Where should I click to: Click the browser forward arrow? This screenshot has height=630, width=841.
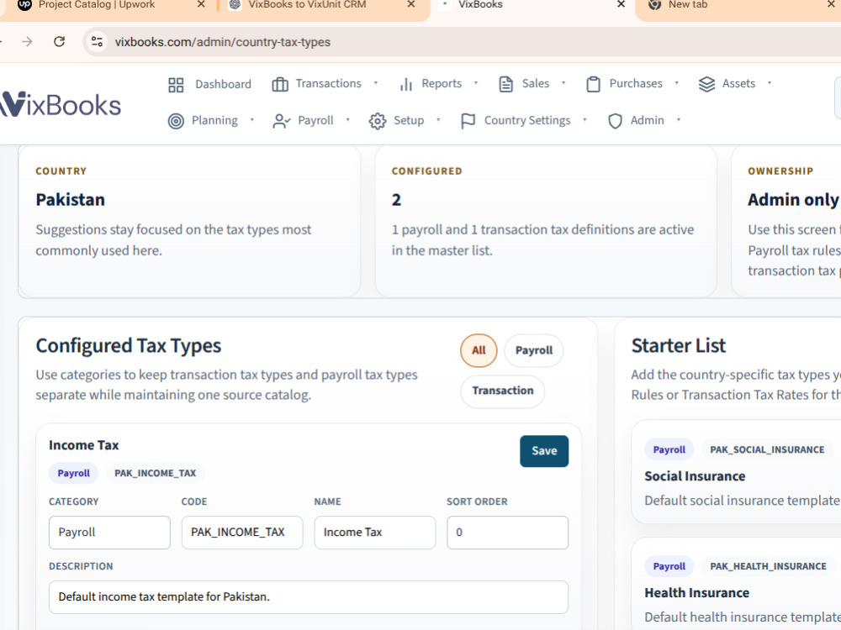pyautogui.click(x=27, y=41)
